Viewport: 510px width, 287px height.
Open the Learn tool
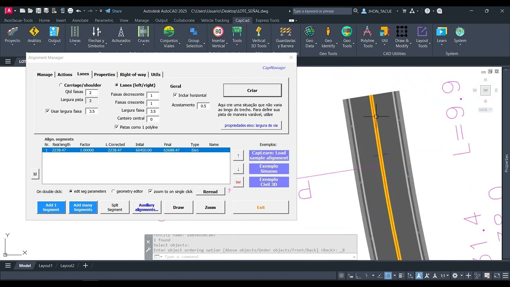441,35
